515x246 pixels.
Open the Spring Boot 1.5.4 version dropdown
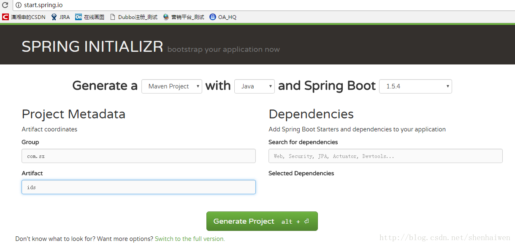416,86
